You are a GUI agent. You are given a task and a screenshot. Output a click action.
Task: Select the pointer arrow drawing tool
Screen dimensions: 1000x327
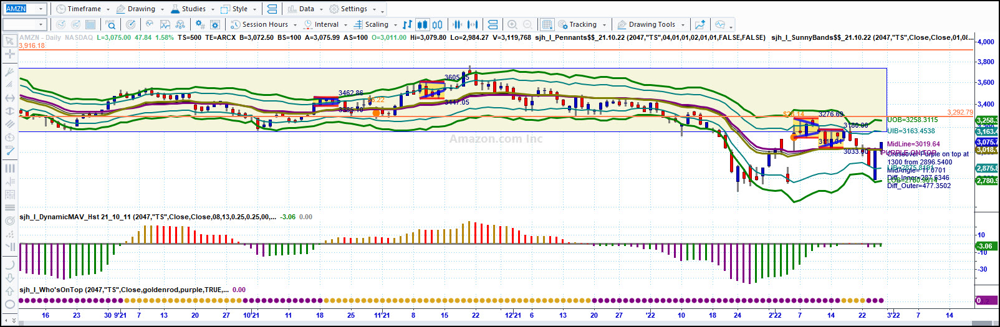(x=9, y=40)
